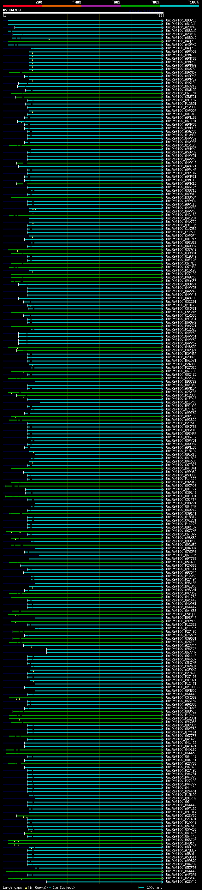Select the UniRef100_A9RT62 label
202x890 pixels.
181,413
